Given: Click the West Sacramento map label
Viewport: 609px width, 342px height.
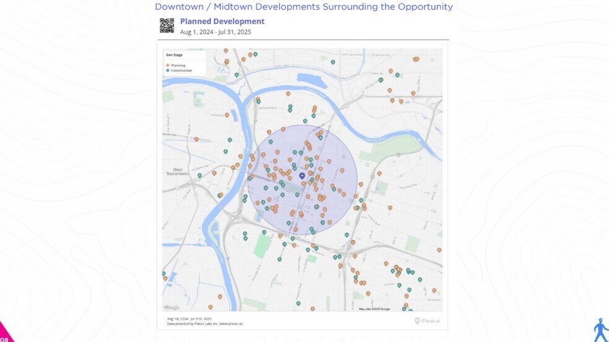Looking at the screenshot, I should [x=180, y=172].
